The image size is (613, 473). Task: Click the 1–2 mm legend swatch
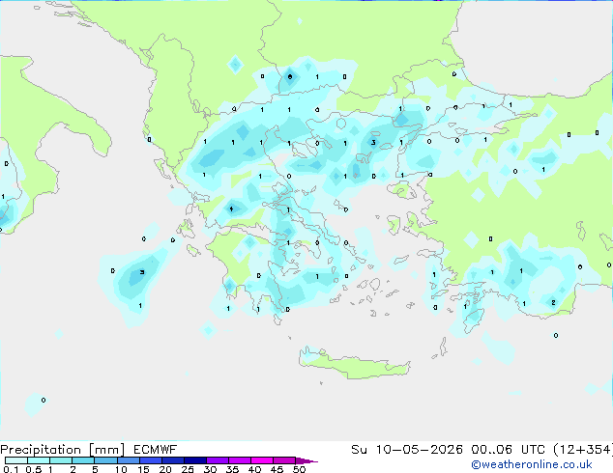coord(61,460)
